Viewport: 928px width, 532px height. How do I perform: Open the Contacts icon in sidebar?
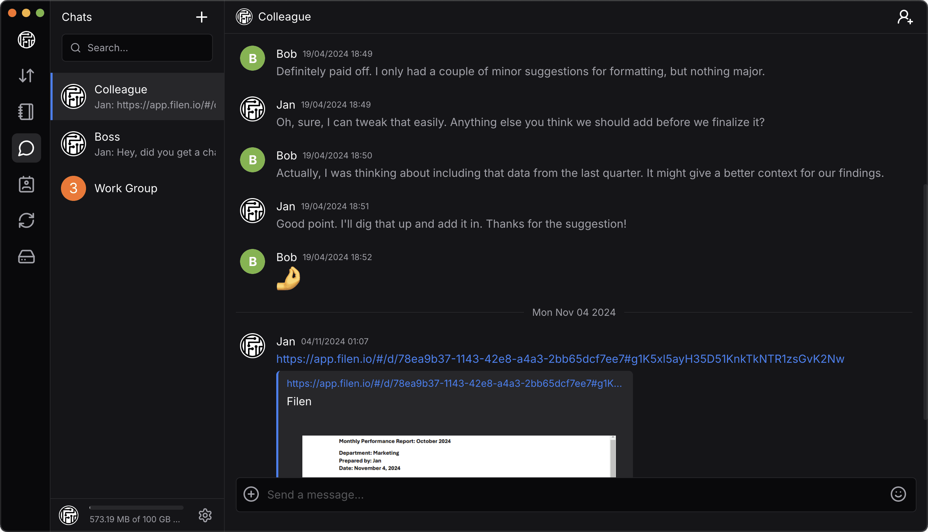[x=26, y=184]
